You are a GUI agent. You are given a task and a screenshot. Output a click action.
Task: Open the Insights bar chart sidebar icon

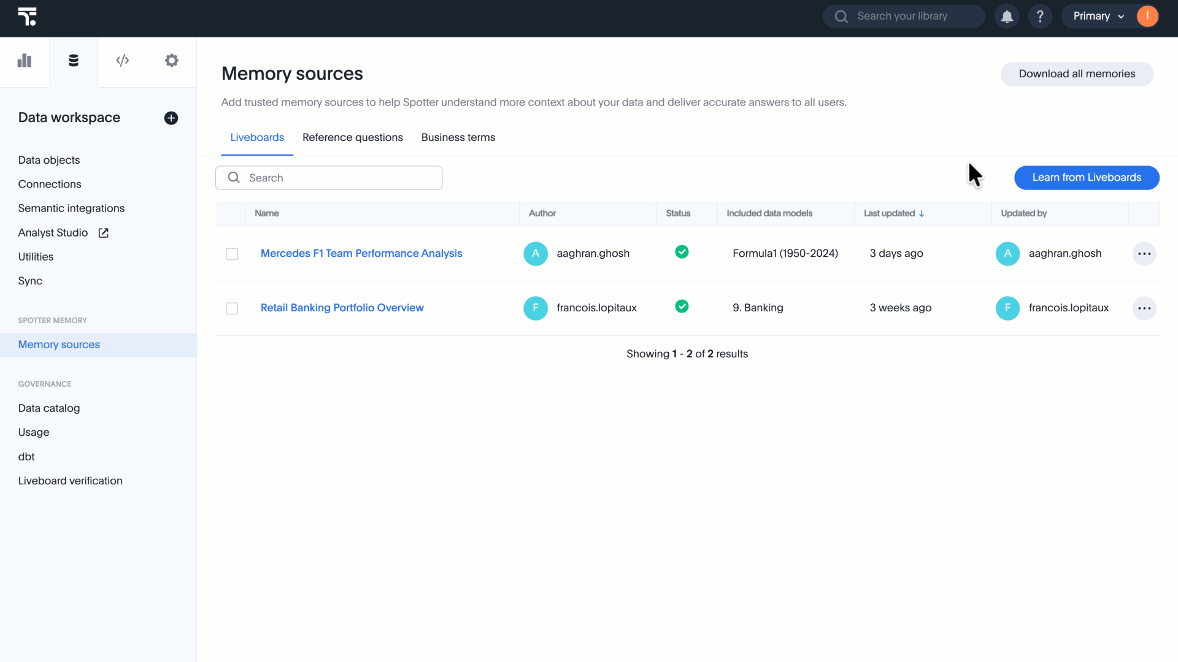[25, 61]
